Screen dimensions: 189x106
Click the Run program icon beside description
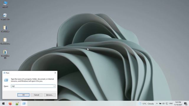click(x=6, y=80)
